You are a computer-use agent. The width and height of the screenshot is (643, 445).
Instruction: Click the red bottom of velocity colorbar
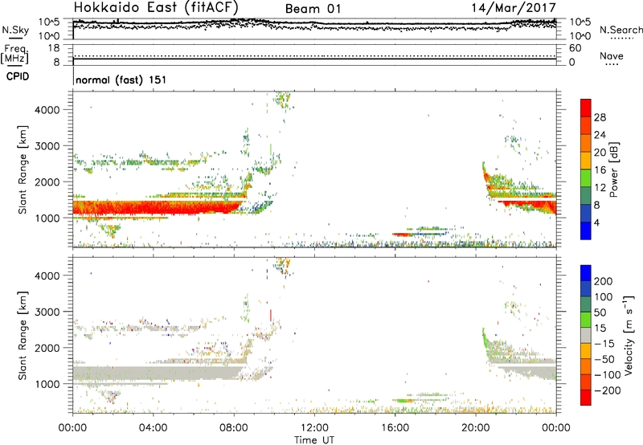click(586, 397)
